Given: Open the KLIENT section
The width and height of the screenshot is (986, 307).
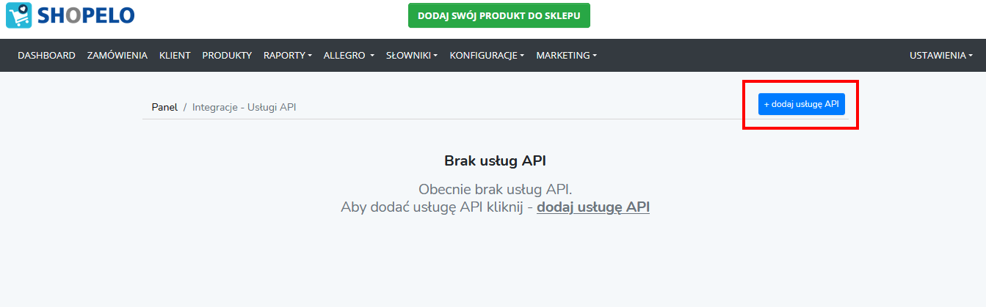Looking at the screenshot, I should coord(175,55).
